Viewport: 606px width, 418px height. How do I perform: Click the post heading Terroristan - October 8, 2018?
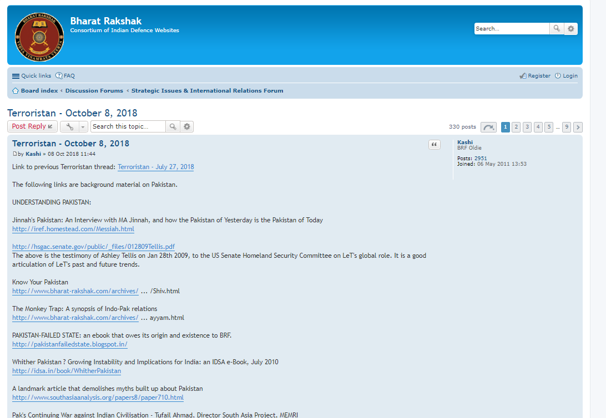point(70,144)
